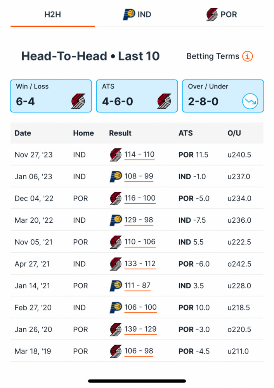
Task: Tap the downward trend icon in Over/Under card
Action: (250, 101)
